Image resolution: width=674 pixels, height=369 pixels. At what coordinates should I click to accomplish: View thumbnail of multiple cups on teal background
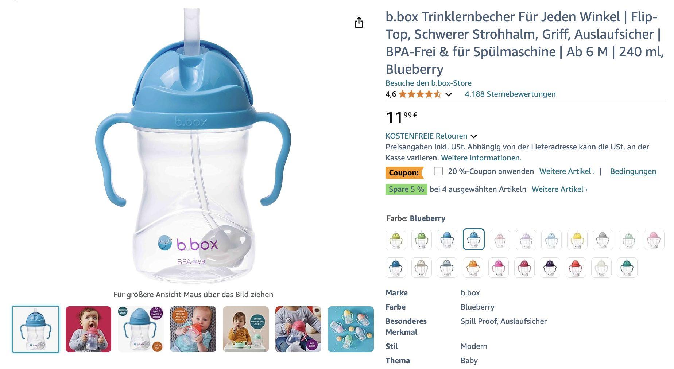pyautogui.click(x=351, y=329)
